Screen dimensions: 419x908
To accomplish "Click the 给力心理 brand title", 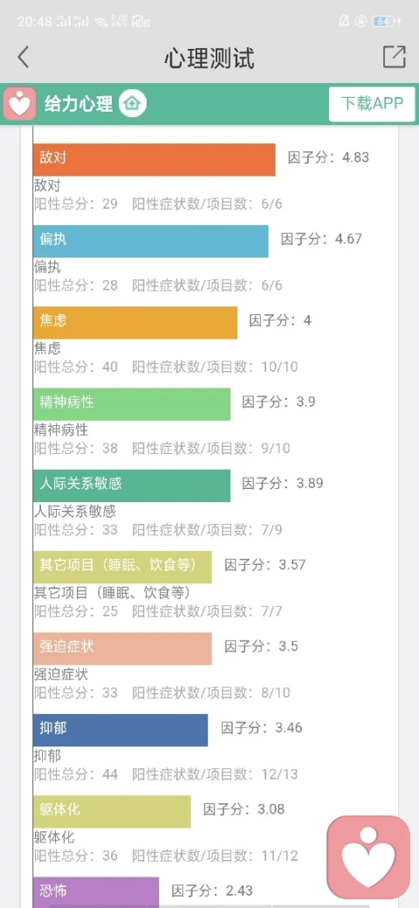I will [79, 104].
